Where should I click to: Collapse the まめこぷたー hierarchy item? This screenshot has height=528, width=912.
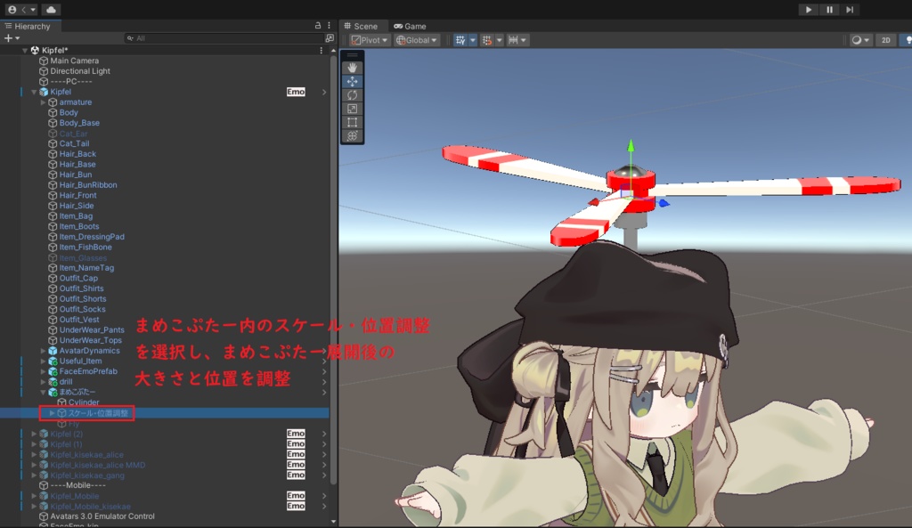coord(42,392)
